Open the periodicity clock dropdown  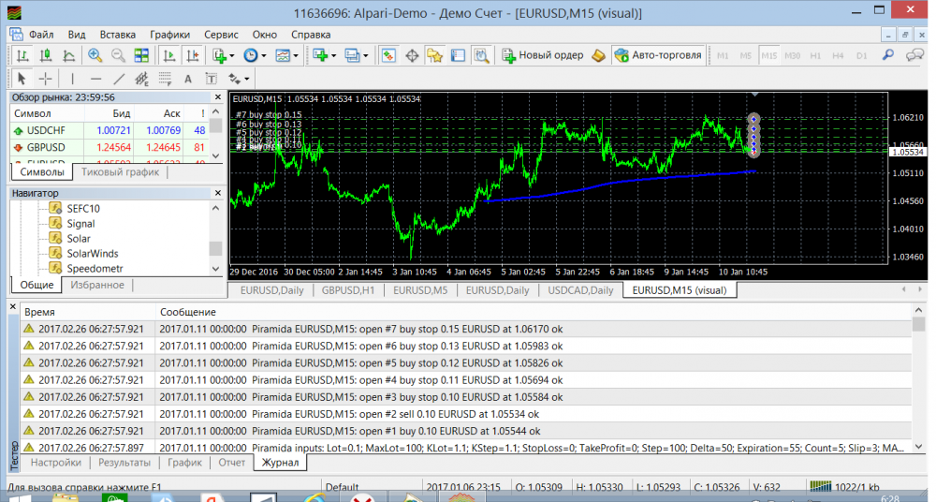(x=254, y=55)
